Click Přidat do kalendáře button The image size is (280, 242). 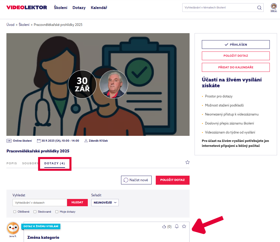pyautogui.click(x=236, y=67)
